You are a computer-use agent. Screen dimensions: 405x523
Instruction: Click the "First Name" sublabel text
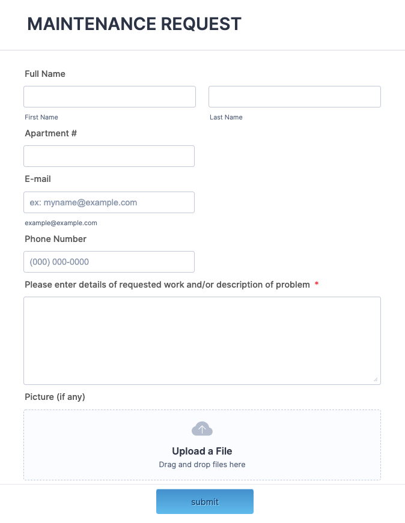pyautogui.click(x=41, y=117)
